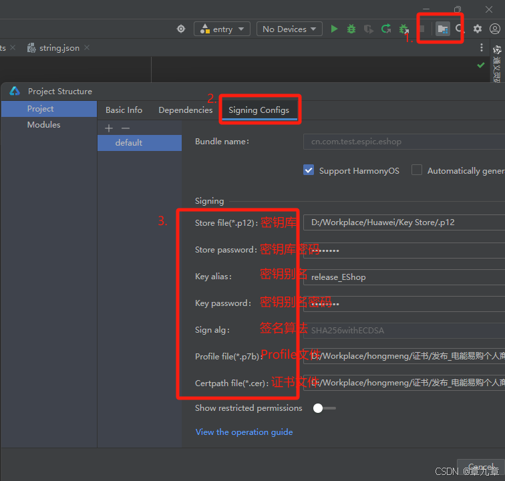The image size is (505, 481).
Task: Select the Signing Configs tab
Action: point(259,110)
